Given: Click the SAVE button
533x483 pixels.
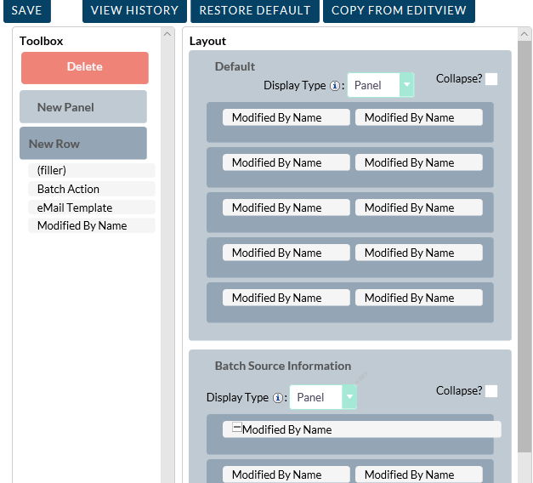Looking at the screenshot, I should click(x=27, y=10).
